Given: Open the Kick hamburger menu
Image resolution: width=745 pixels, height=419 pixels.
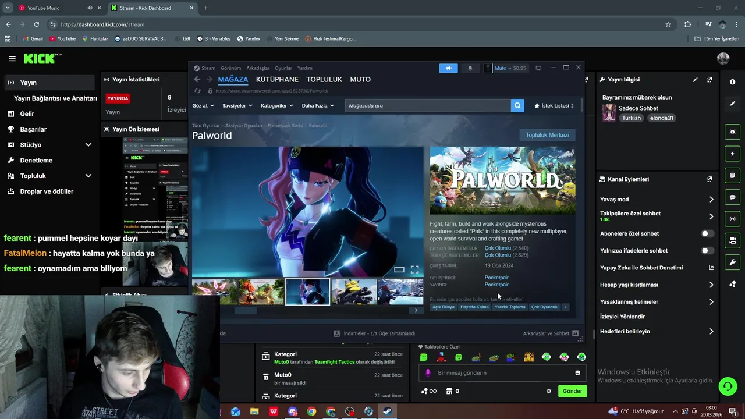Looking at the screenshot, I should click(12, 59).
